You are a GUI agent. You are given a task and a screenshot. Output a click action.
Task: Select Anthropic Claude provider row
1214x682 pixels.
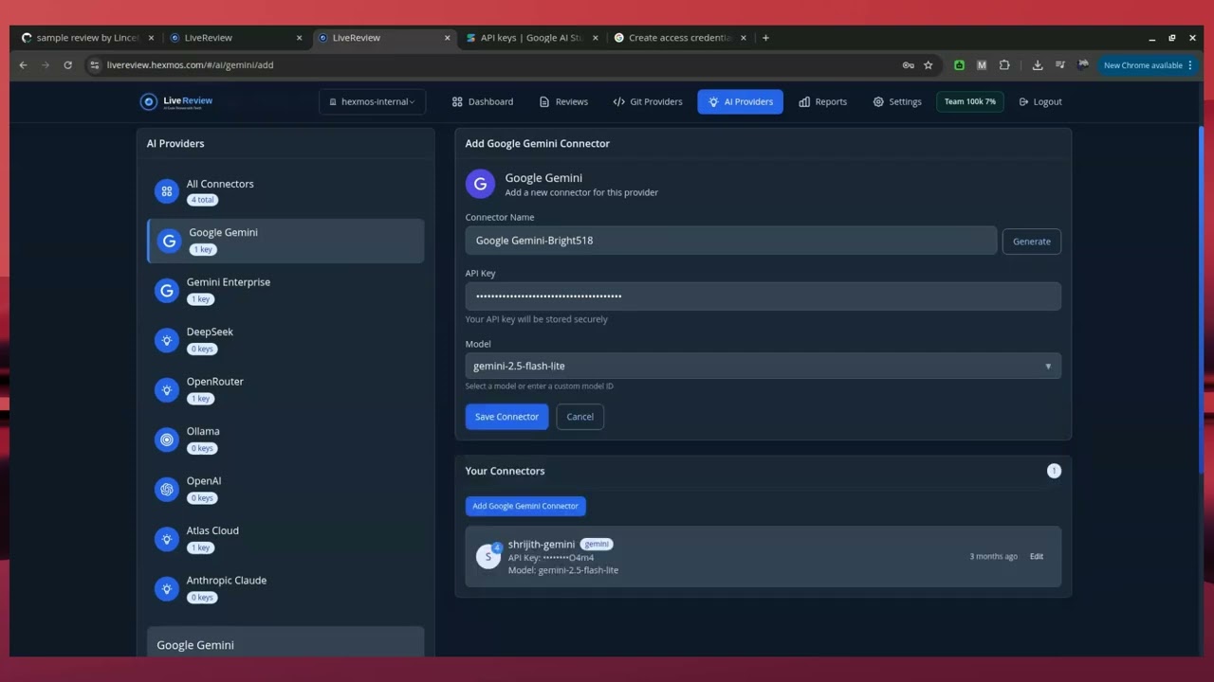(x=285, y=588)
